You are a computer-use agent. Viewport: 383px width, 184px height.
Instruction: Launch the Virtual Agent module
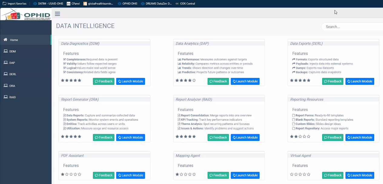360,175
